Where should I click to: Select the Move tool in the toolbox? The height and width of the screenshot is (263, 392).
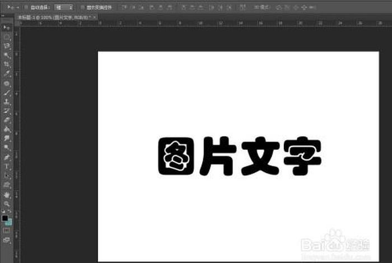(x=7, y=27)
